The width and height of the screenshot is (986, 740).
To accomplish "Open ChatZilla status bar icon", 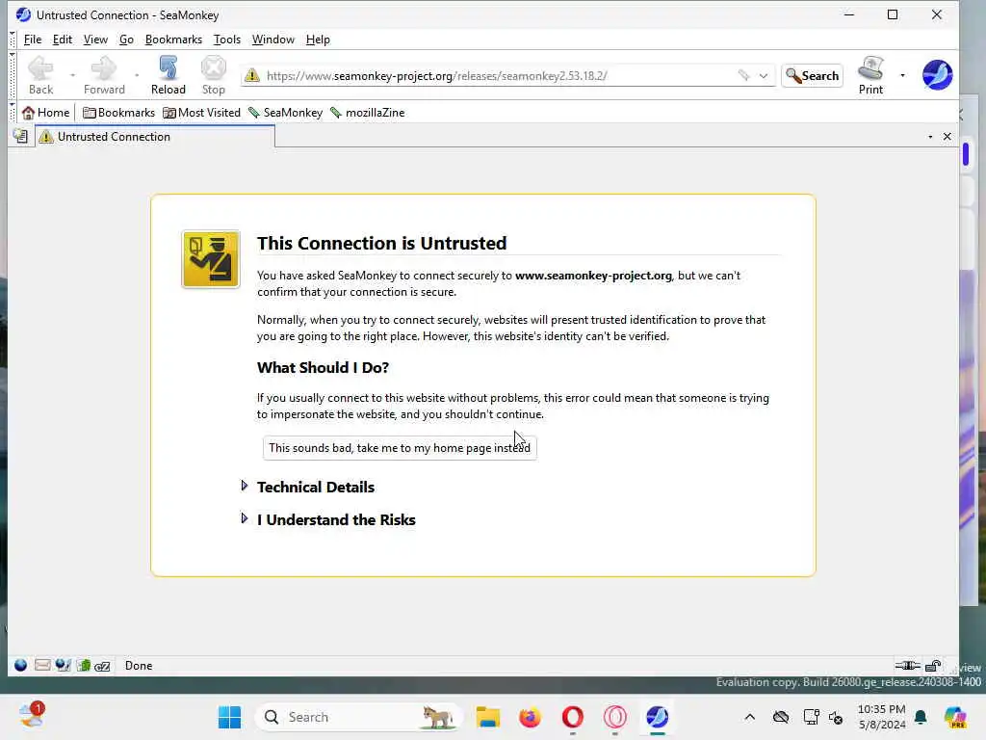I will tap(102, 666).
